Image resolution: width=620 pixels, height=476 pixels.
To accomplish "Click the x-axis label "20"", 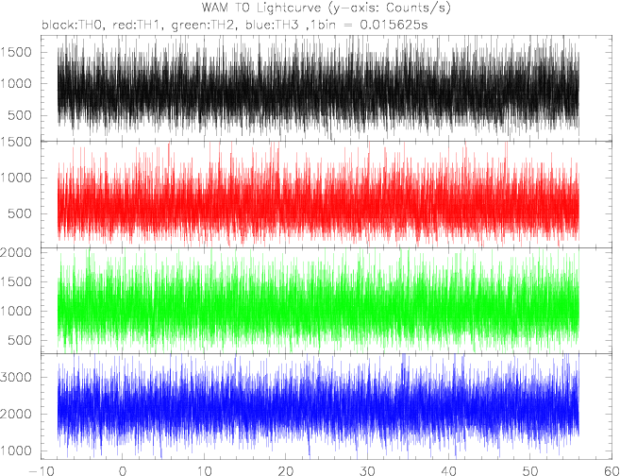I will point(285,471).
